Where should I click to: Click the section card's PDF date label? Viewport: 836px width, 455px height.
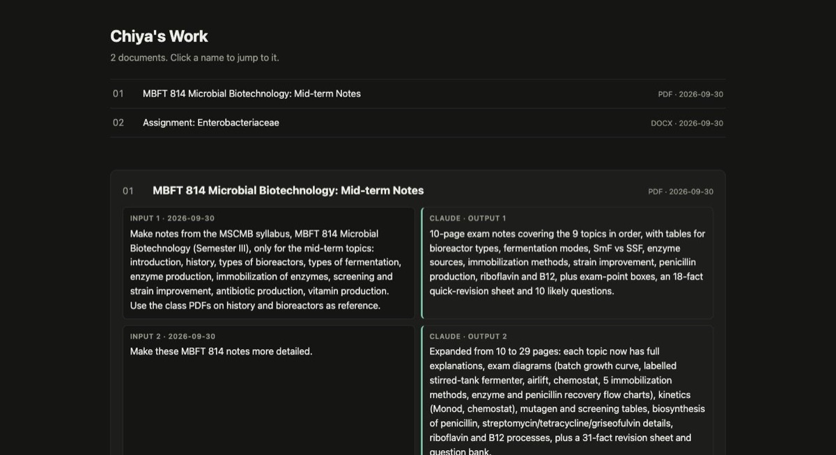tap(681, 192)
